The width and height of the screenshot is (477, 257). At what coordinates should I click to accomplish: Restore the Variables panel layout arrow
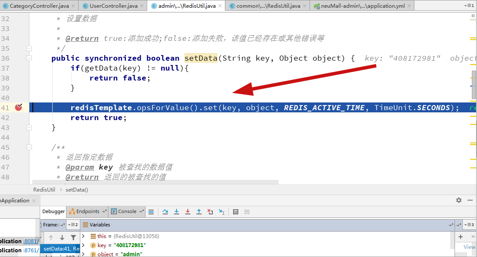click(x=450, y=225)
